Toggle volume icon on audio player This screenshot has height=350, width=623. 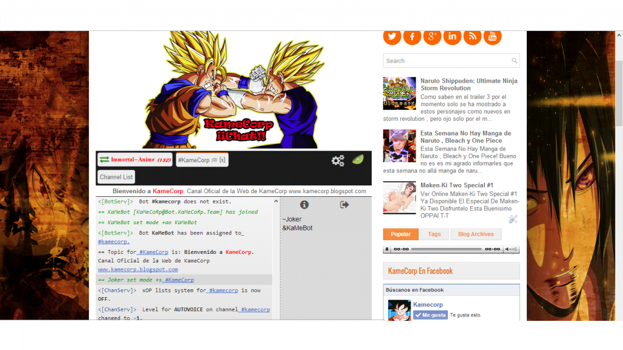507,249
